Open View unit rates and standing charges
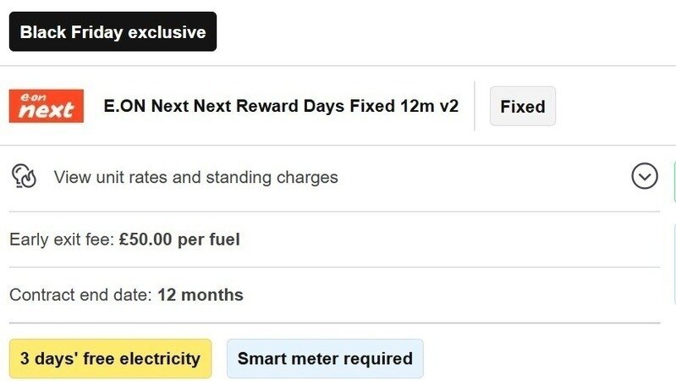Image resolution: width=676 pixels, height=381 pixels. click(x=195, y=177)
